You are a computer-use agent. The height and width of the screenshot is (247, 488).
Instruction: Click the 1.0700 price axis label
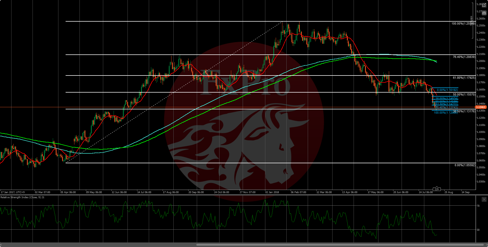click(481, 153)
